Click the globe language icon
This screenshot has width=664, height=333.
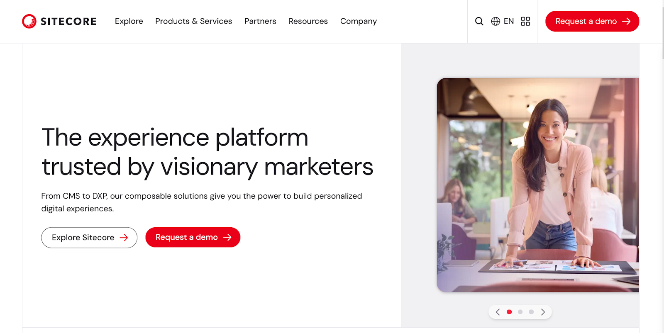coord(496,21)
